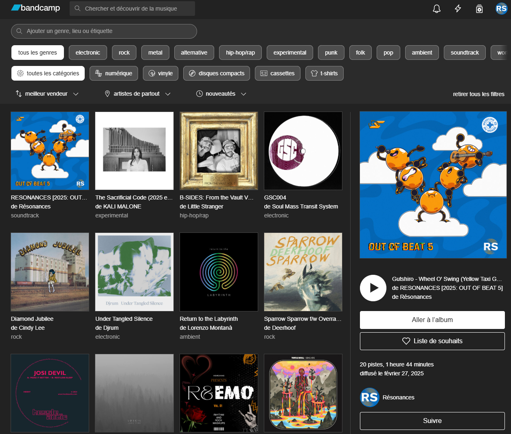Choose the hip-hop/rap genre tab
The image size is (511, 434).
(x=240, y=53)
